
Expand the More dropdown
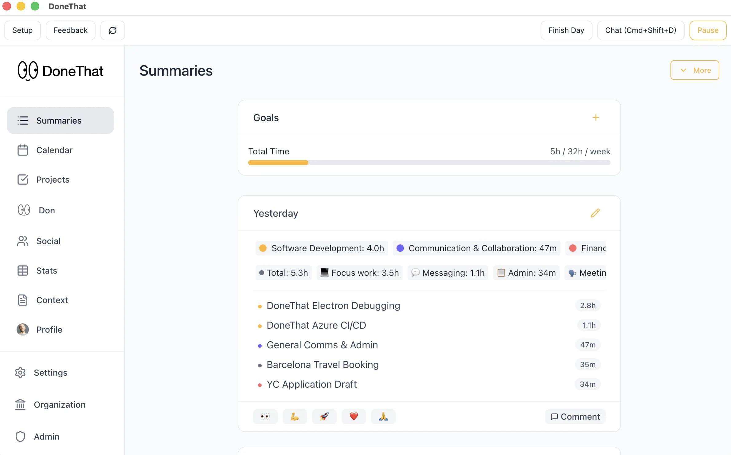pos(695,70)
